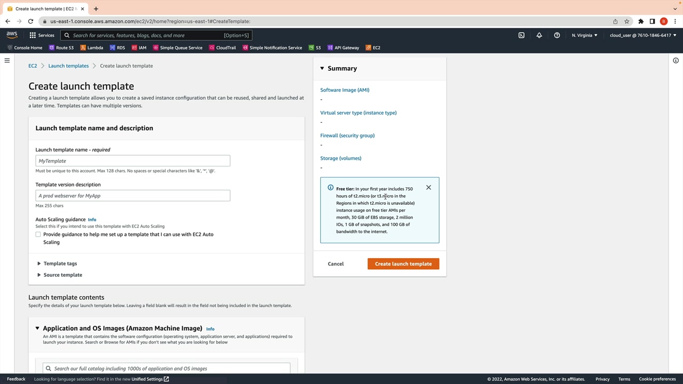Click the 'Software Image (AMI)' summary label
The image size is (683, 384).
pos(345,90)
